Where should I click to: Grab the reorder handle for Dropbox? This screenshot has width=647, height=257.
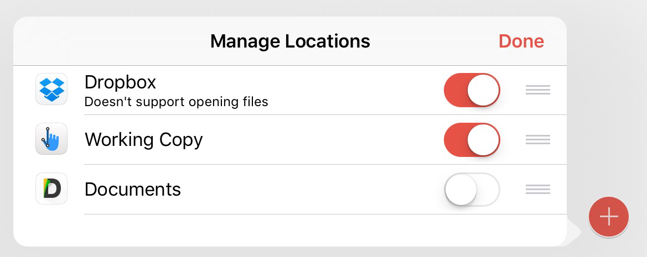537,90
